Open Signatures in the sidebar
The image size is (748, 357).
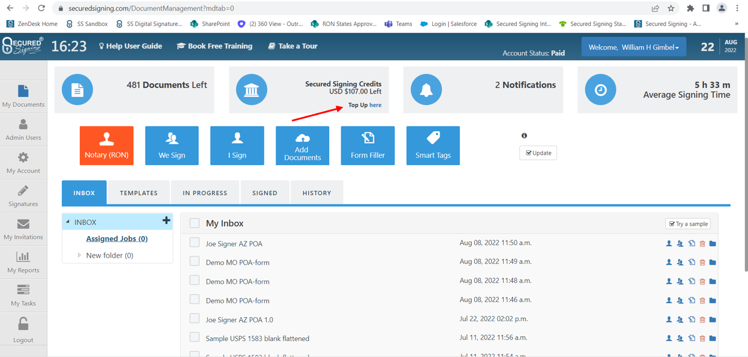[x=23, y=195]
